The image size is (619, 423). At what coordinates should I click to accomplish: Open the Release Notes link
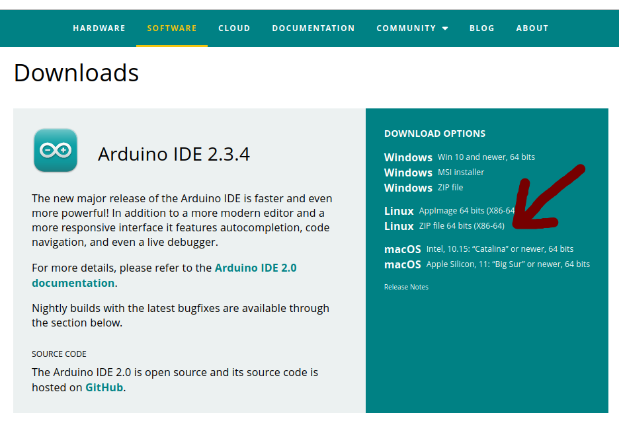406,287
